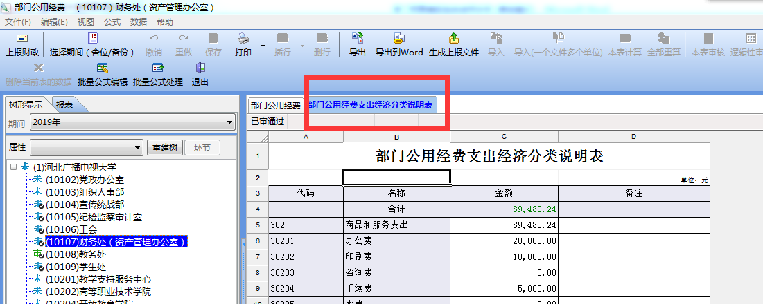The width and height of the screenshot is (763, 304).
Task: Switch to the 报表 tab
Action: click(64, 105)
